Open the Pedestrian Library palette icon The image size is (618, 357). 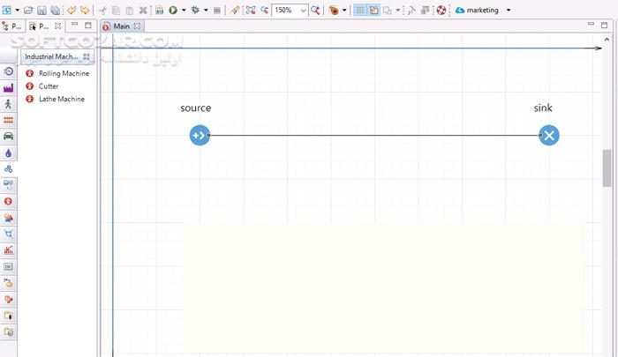coord(8,104)
